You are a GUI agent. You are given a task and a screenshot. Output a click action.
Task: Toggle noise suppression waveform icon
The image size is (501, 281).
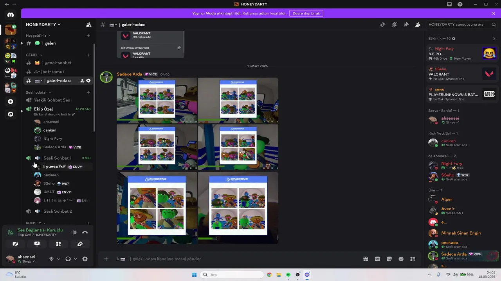click(74, 232)
